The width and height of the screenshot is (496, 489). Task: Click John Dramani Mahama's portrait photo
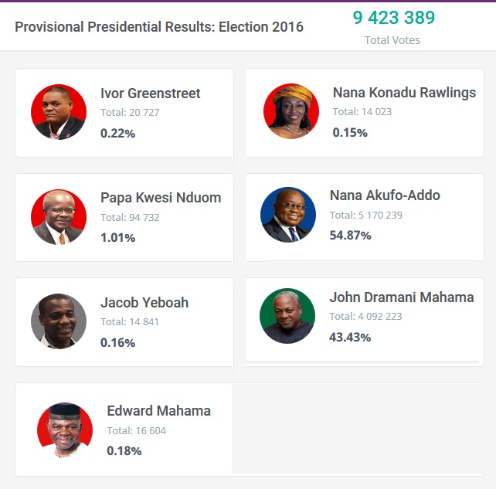288,316
